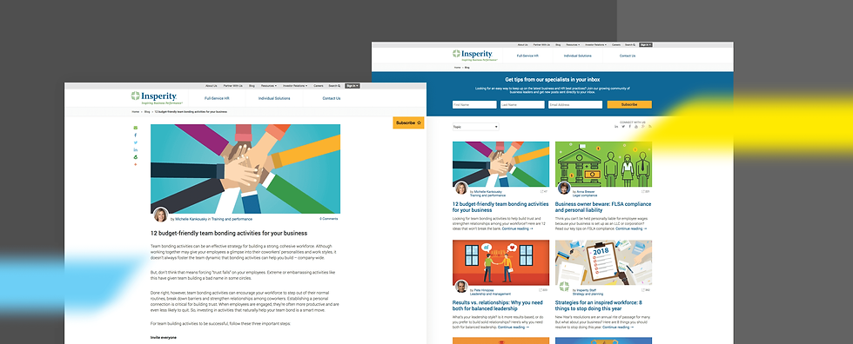This screenshot has height=344, width=853.
Task: Click comment count icon on FLSA compliance card
Action: coord(646,191)
